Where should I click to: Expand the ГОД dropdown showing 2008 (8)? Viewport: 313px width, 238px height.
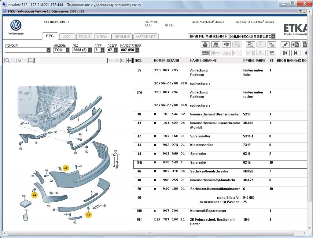point(90,50)
